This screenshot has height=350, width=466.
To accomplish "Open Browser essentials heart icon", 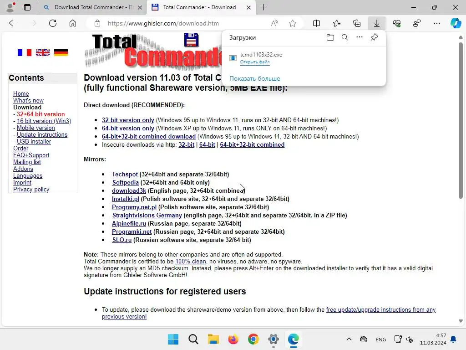I will click(397, 23).
